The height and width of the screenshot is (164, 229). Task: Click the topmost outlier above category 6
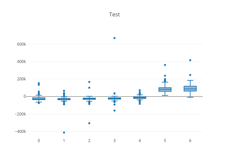190,60
